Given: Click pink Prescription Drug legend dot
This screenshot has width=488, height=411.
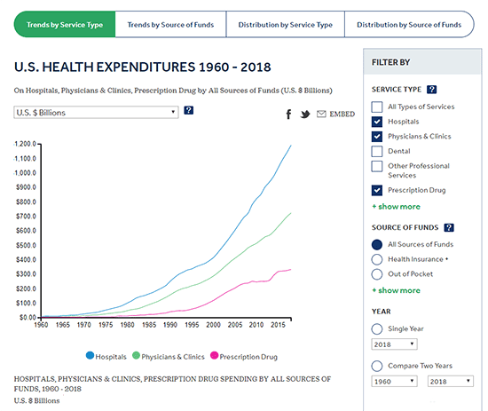Looking at the screenshot, I should click(214, 355).
